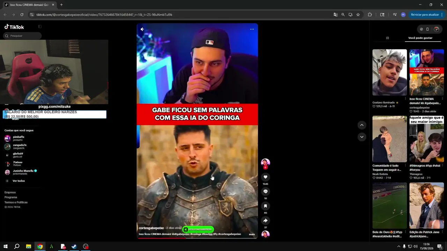447x251 pixels.
Task: Open File Explorer from the taskbar
Action: 29,246
